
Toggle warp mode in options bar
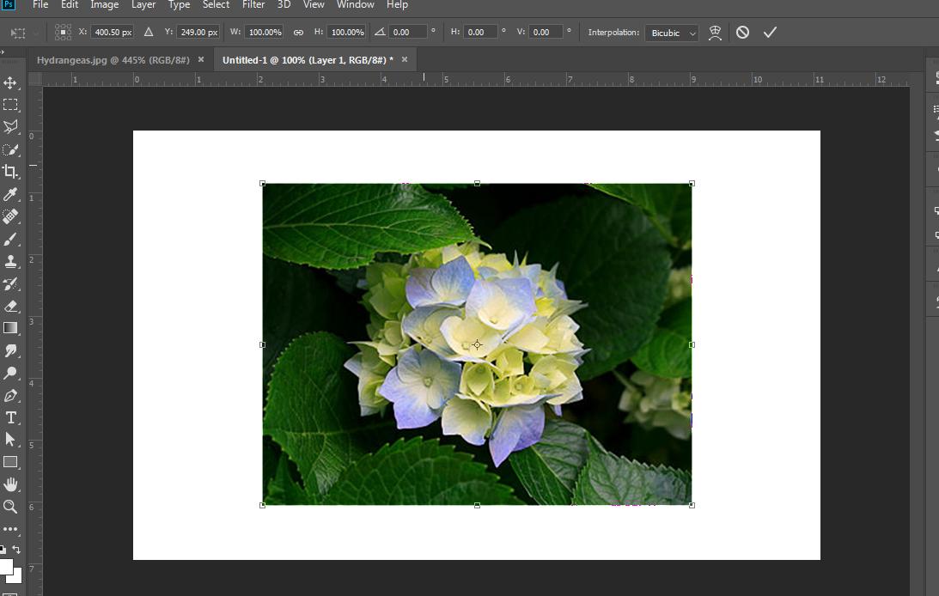(714, 33)
